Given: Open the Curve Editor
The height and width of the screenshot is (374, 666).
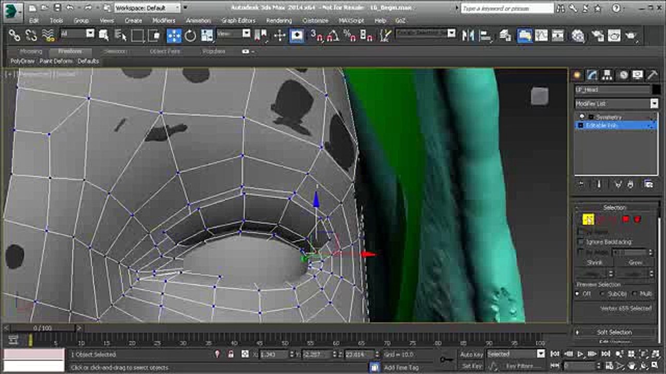Looking at the screenshot, I should 541,35.
